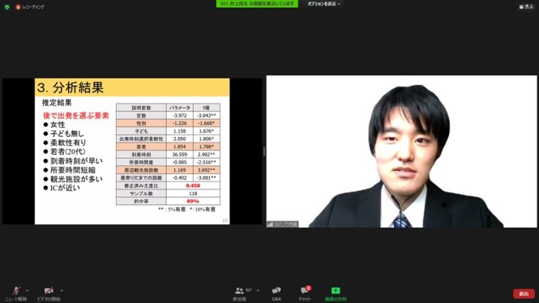
Task: Click the signal bars icon on speaker video
Action: pos(270,224)
